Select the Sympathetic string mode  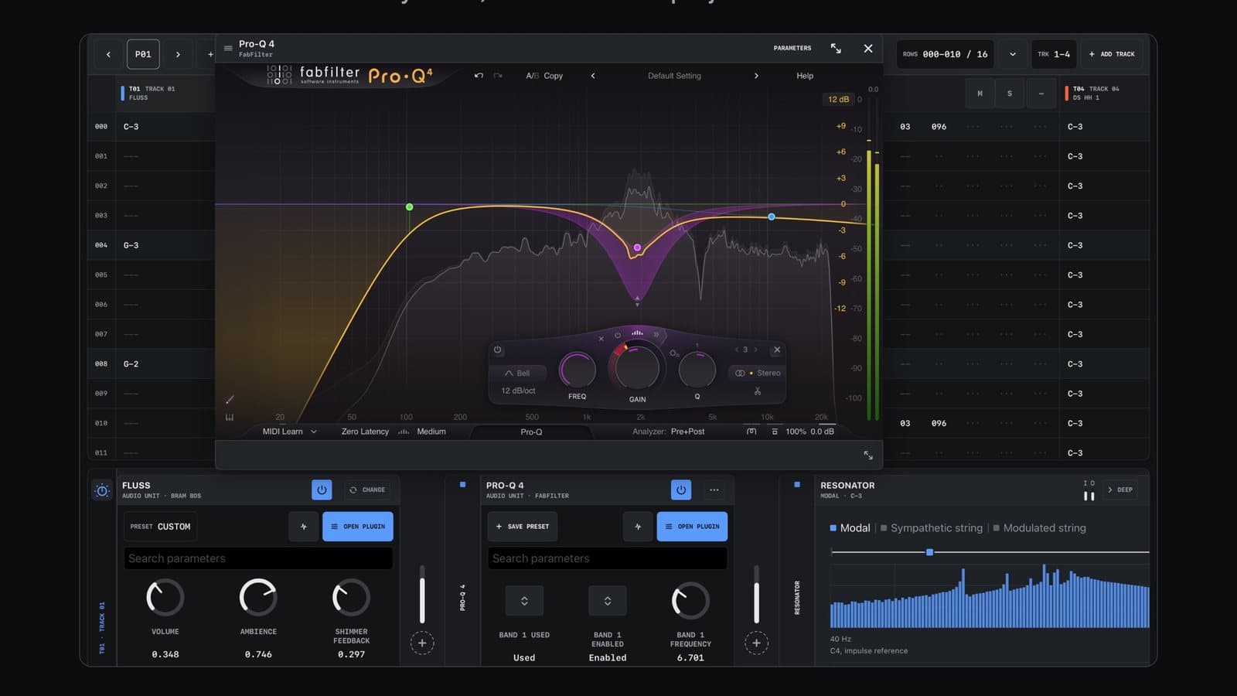click(x=932, y=528)
